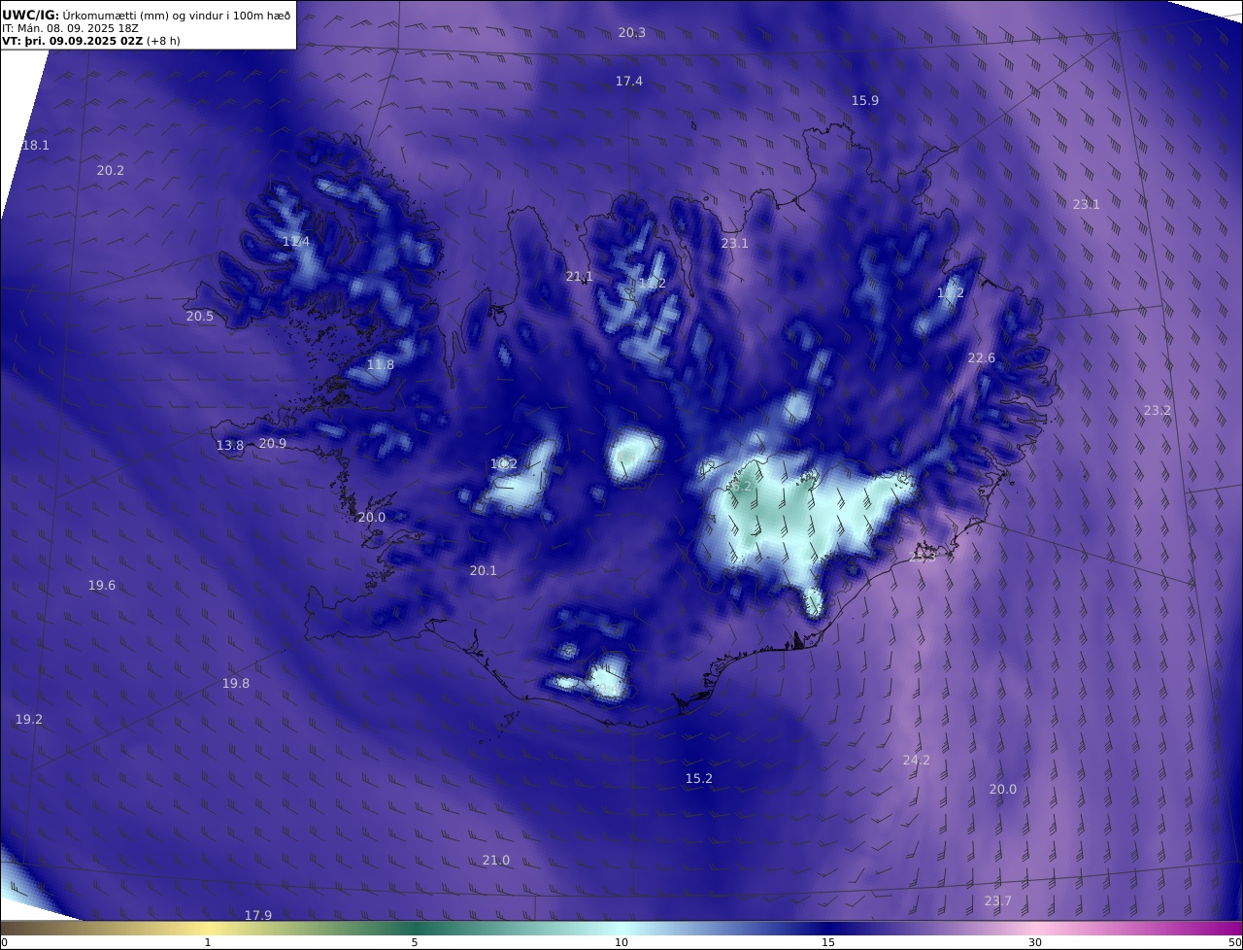Click the map value label 24.2
This screenshot has width=1243, height=950.
click(916, 760)
